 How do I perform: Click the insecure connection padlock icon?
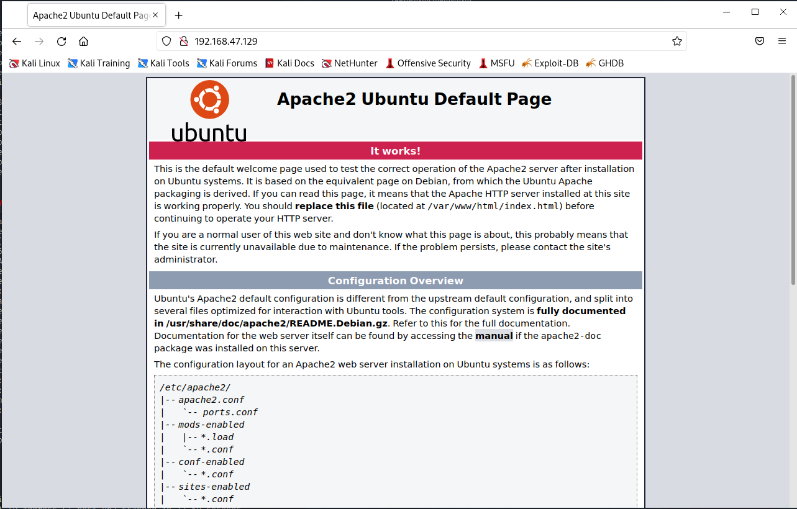(x=183, y=41)
